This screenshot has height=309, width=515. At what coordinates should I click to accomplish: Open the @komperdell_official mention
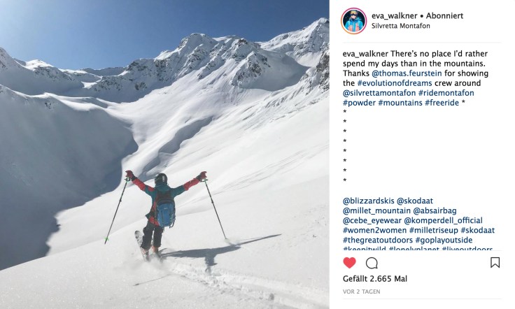click(x=444, y=220)
